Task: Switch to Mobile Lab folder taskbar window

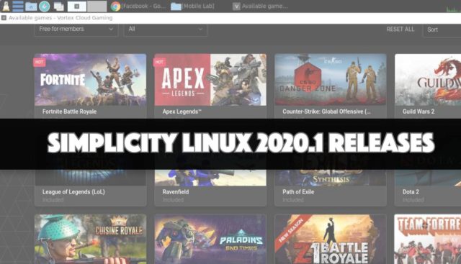Action: (193, 6)
